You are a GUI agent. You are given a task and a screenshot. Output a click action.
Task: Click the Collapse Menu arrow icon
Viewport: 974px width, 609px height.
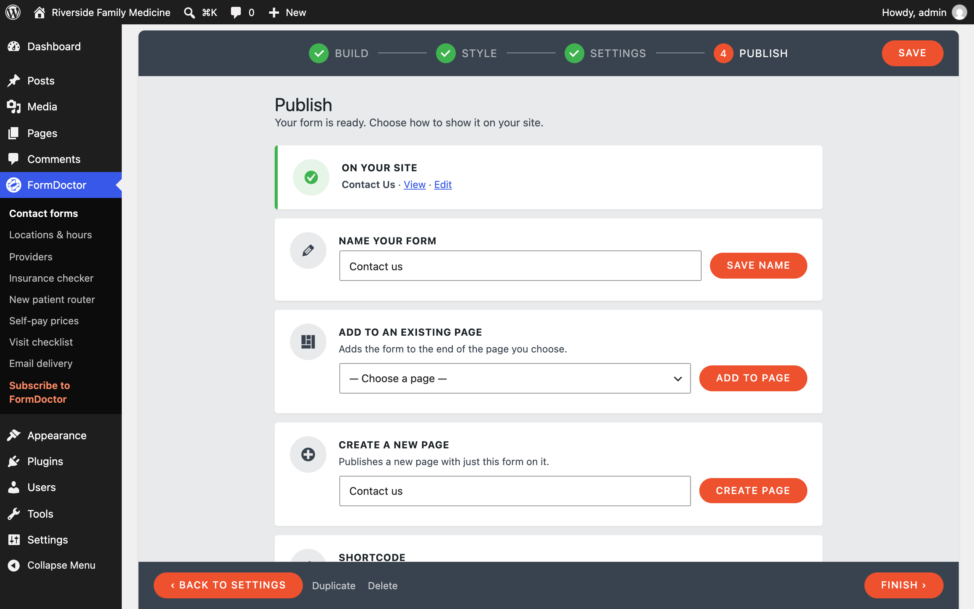tap(14, 566)
